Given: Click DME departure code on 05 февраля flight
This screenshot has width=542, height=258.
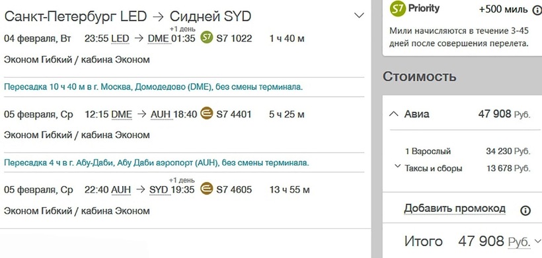Looking at the screenshot, I should [122, 115].
